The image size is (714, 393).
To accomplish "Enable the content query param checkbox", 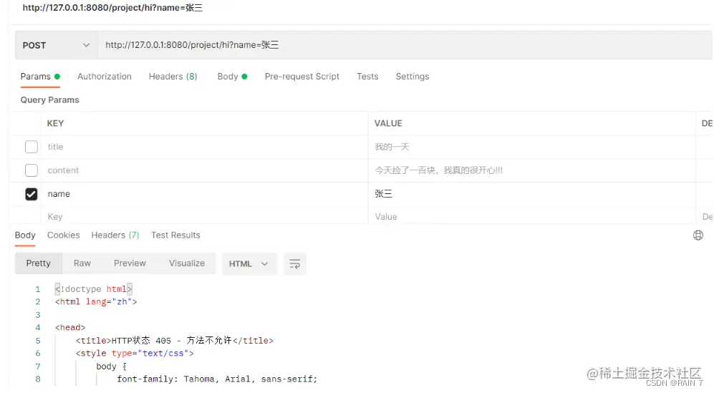I will tap(32, 170).
